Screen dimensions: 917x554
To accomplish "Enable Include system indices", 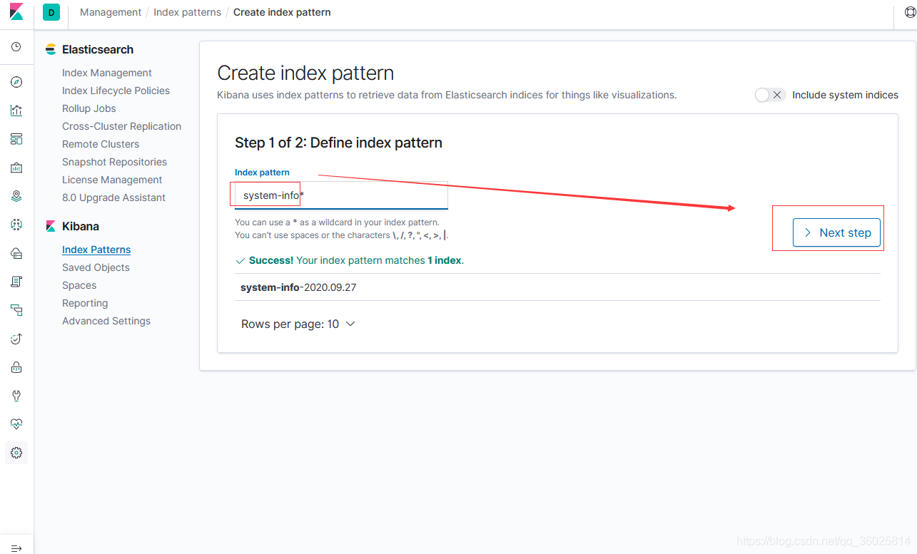I will pos(770,94).
